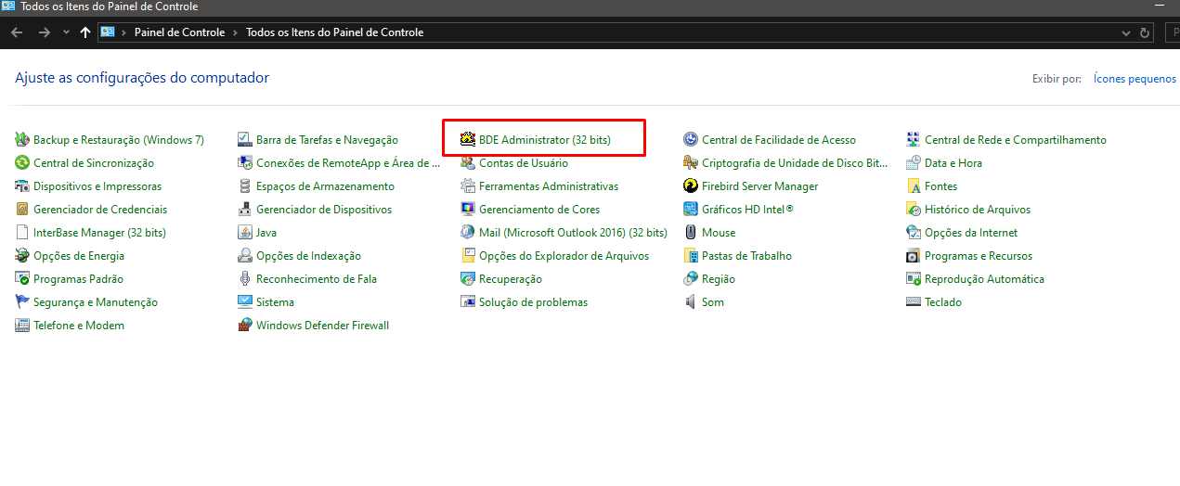Click the Mouse icon
This screenshot has width=1180, height=486.
pos(691,233)
